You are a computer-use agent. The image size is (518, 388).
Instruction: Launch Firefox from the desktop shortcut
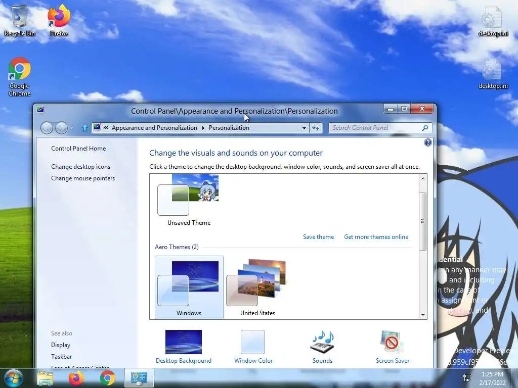tap(59, 20)
